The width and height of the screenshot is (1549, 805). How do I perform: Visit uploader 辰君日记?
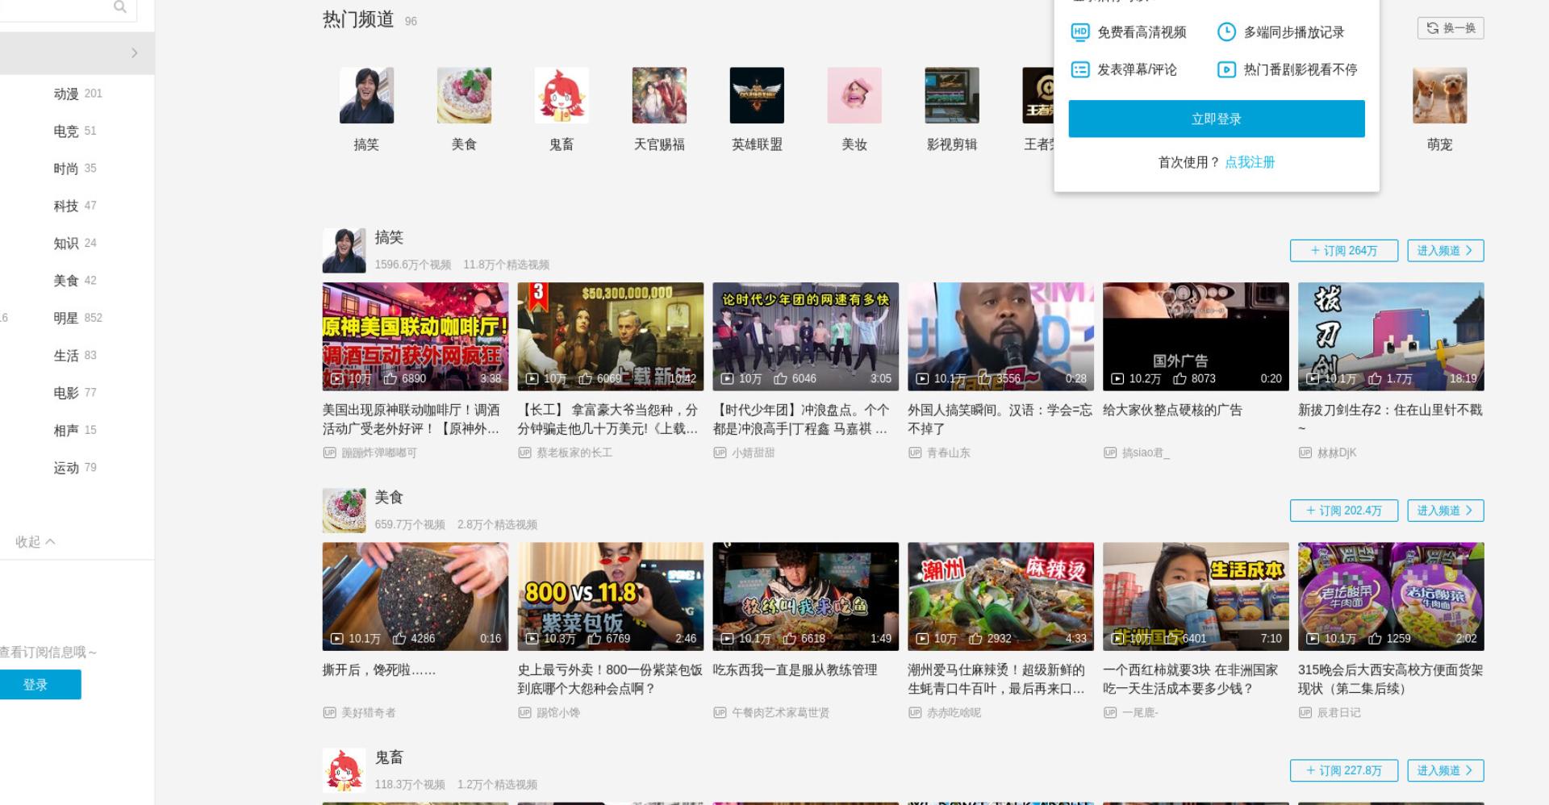[x=1339, y=712]
